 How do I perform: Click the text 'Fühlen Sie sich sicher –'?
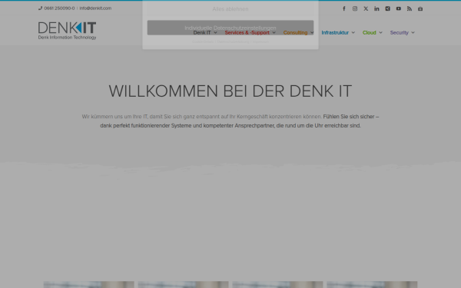(x=351, y=117)
